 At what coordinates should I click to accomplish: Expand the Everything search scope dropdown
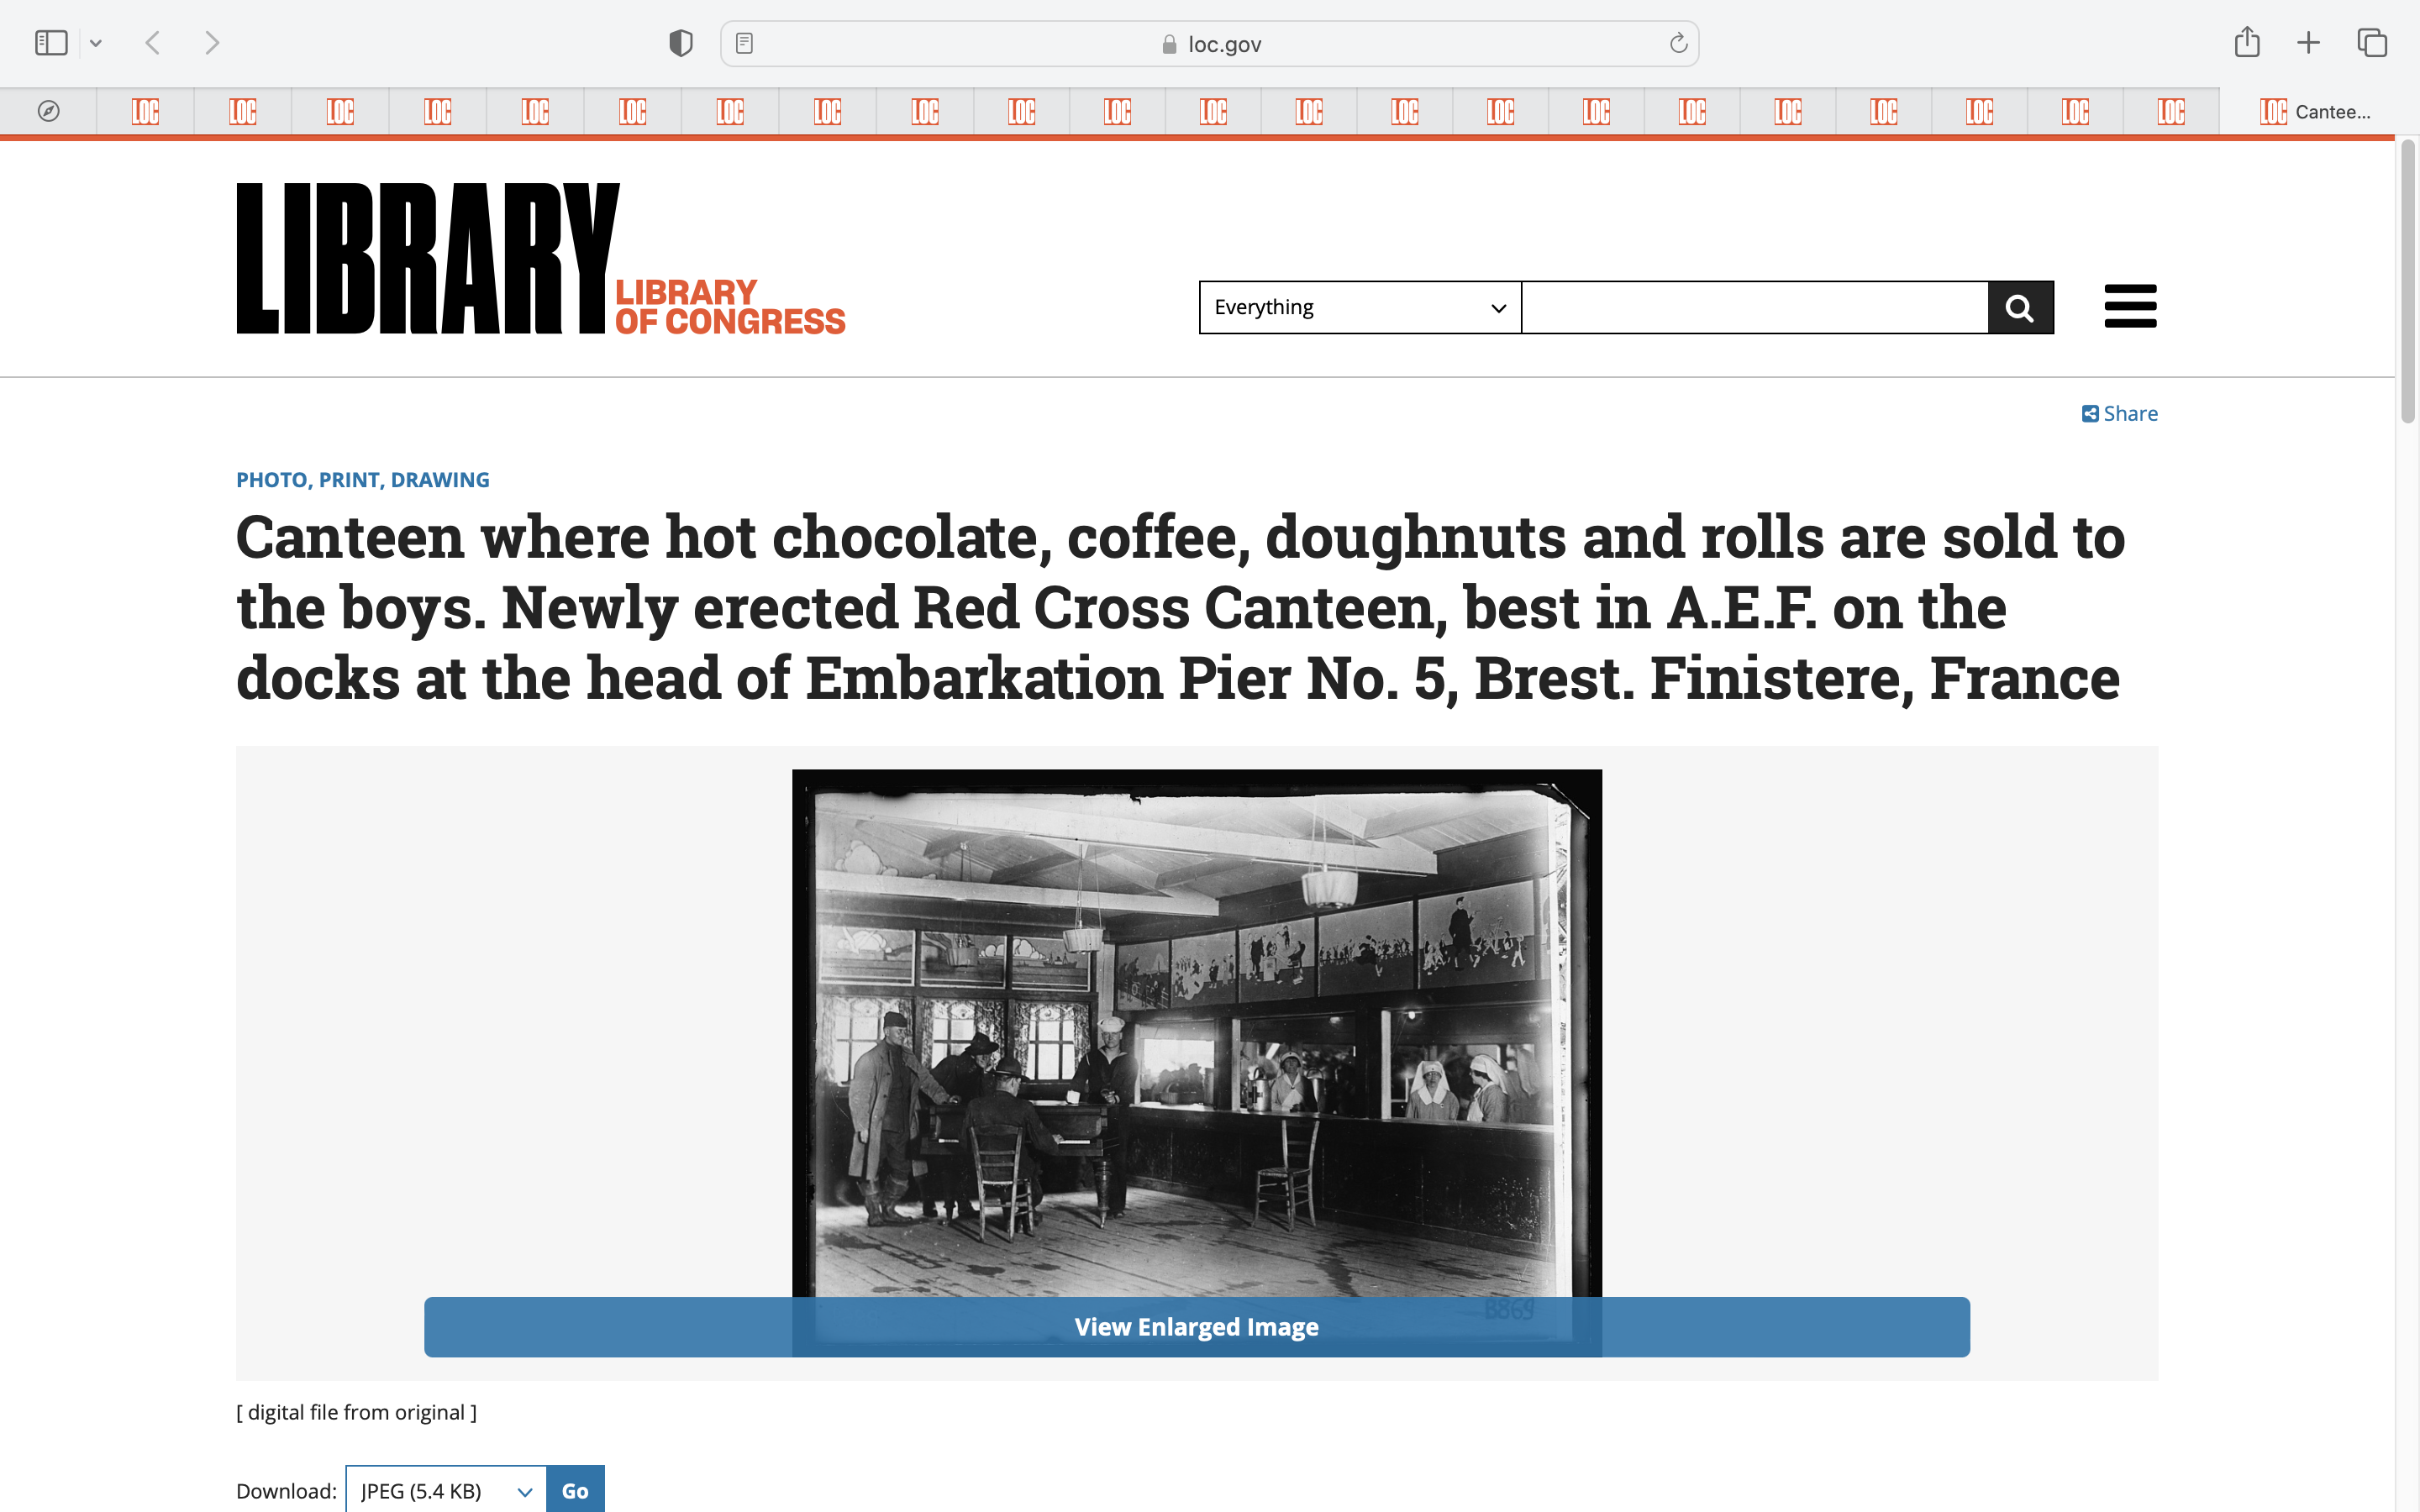(x=1359, y=307)
